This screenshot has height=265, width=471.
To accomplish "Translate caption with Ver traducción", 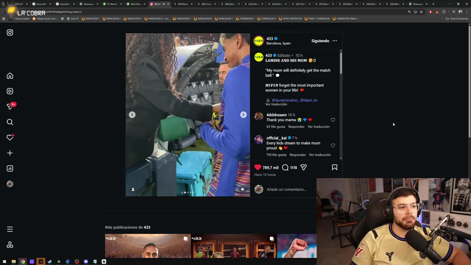I will (276, 104).
